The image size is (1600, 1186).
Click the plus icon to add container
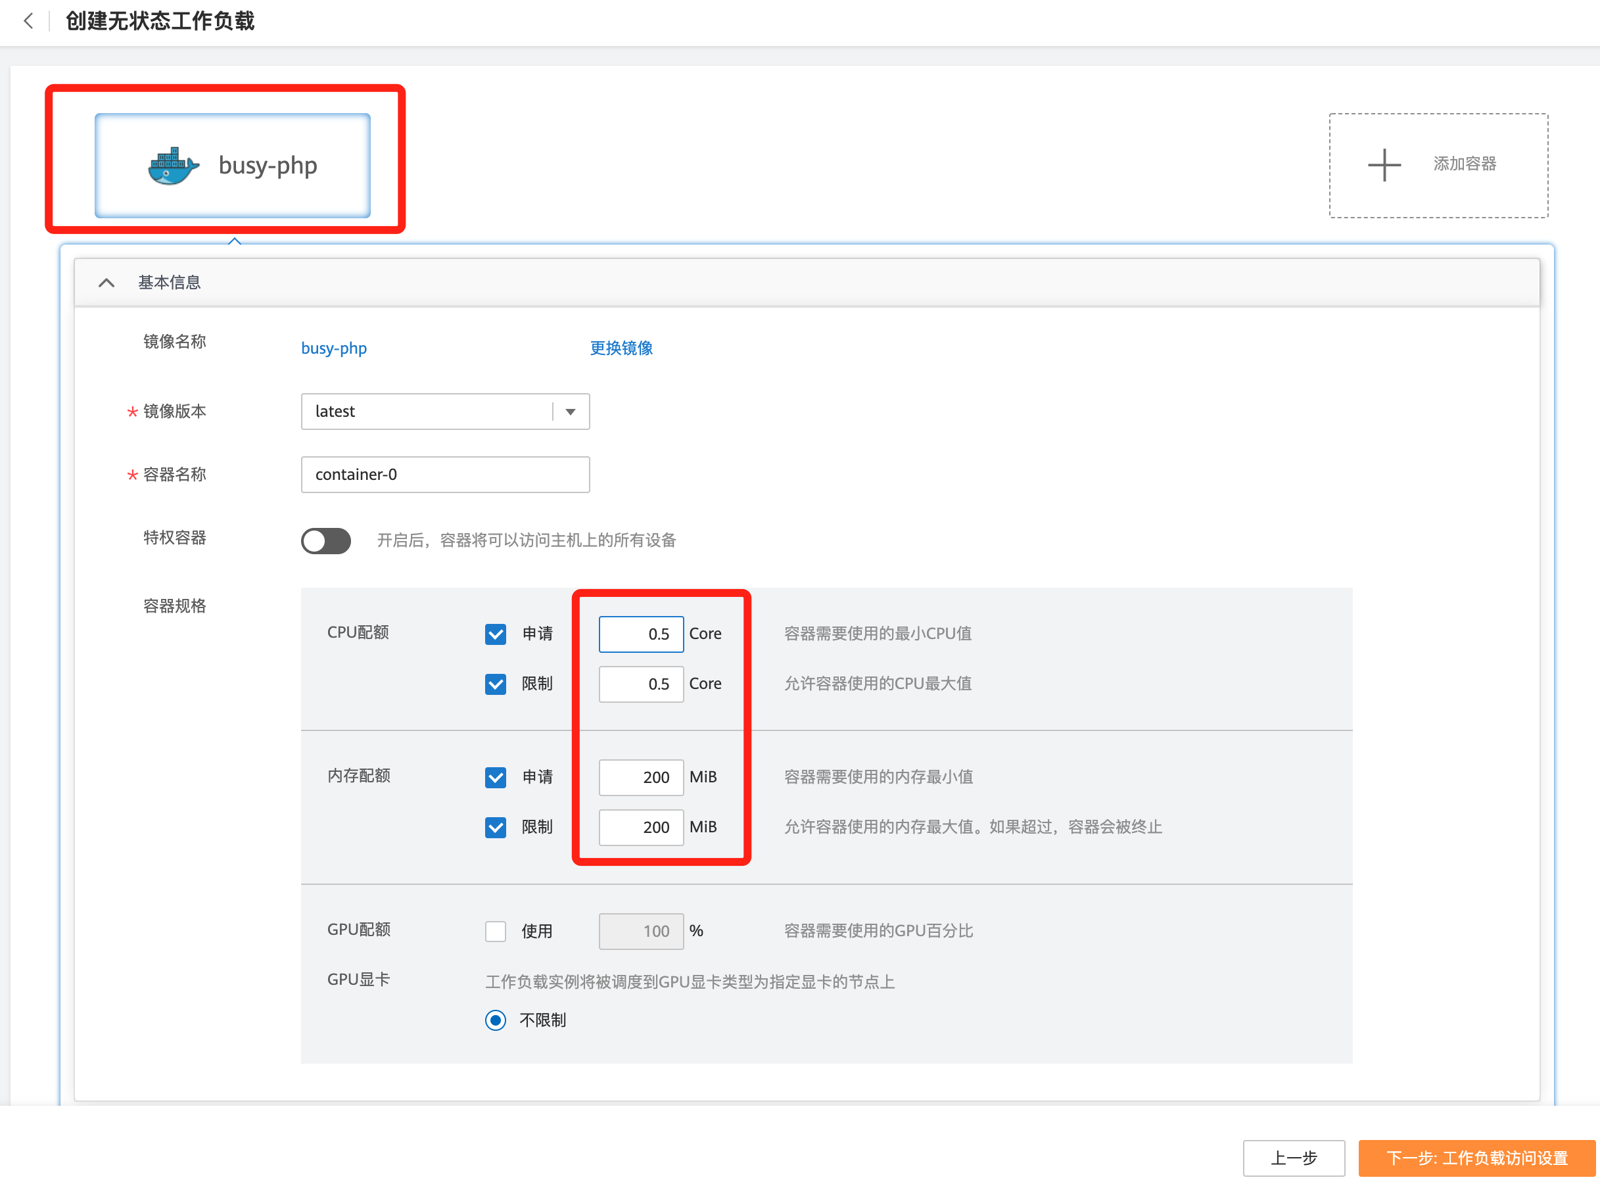click(x=1384, y=165)
